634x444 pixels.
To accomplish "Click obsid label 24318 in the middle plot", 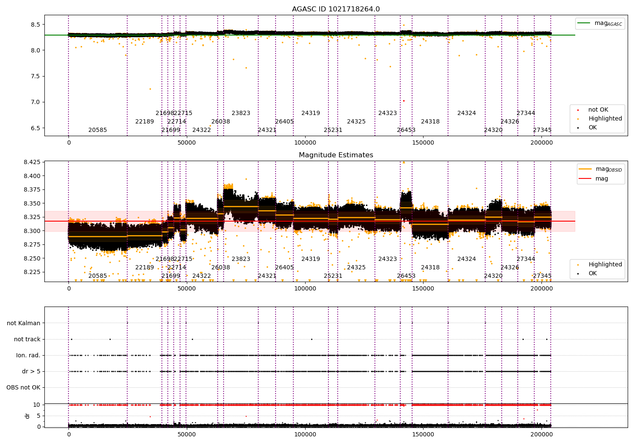I will click(430, 268).
